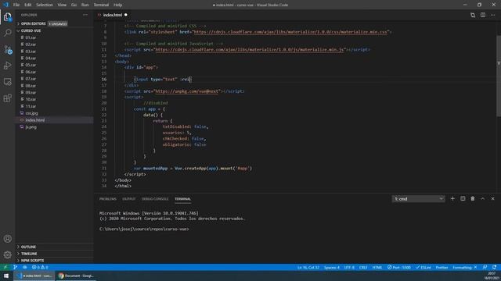501x281 pixels.
Task: Click the notifications bell in status bar
Action: click(x=494, y=267)
